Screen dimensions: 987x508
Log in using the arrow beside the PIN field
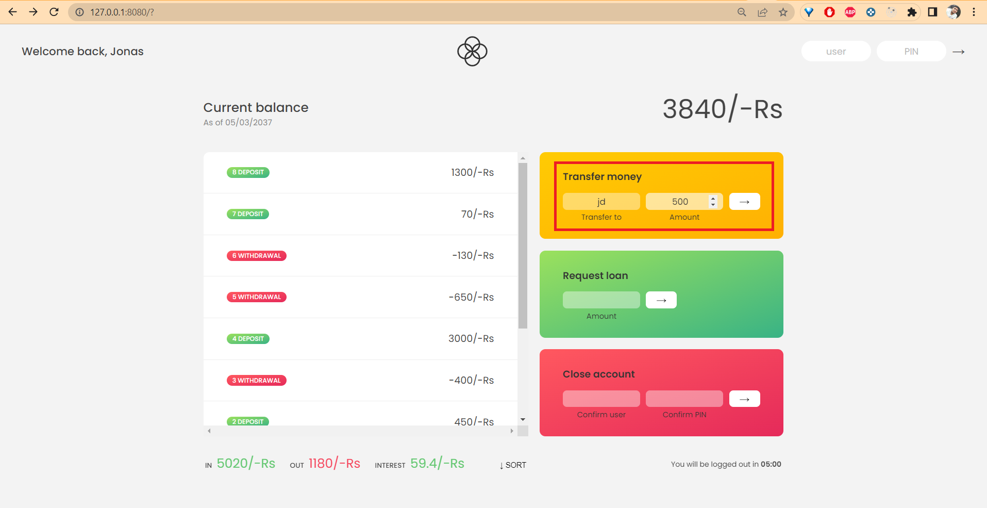tap(958, 51)
